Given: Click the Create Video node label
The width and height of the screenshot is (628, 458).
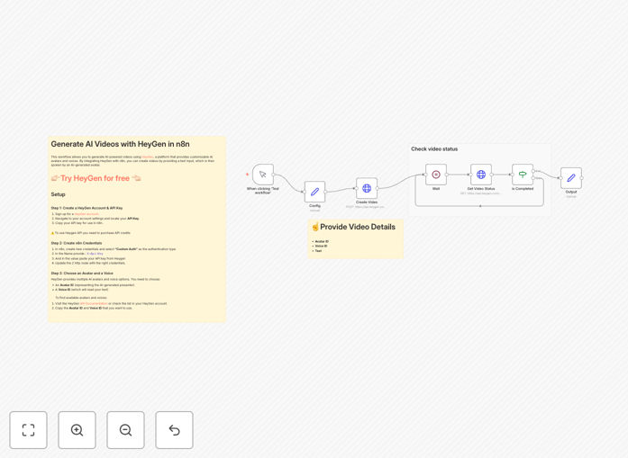Looking at the screenshot, I should (x=367, y=202).
